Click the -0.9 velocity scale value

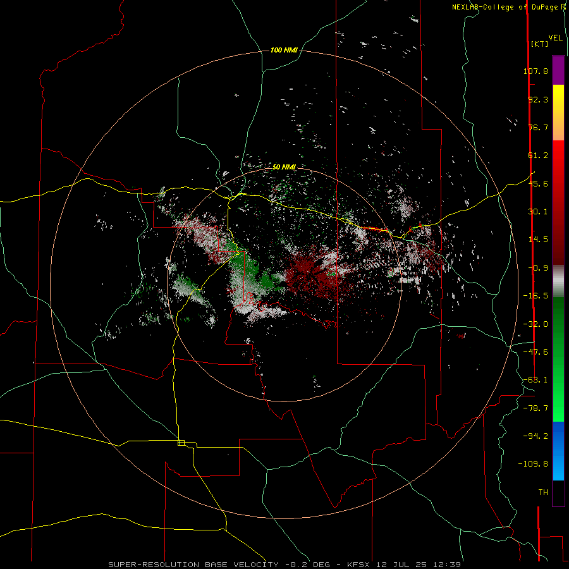click(538, 268)
